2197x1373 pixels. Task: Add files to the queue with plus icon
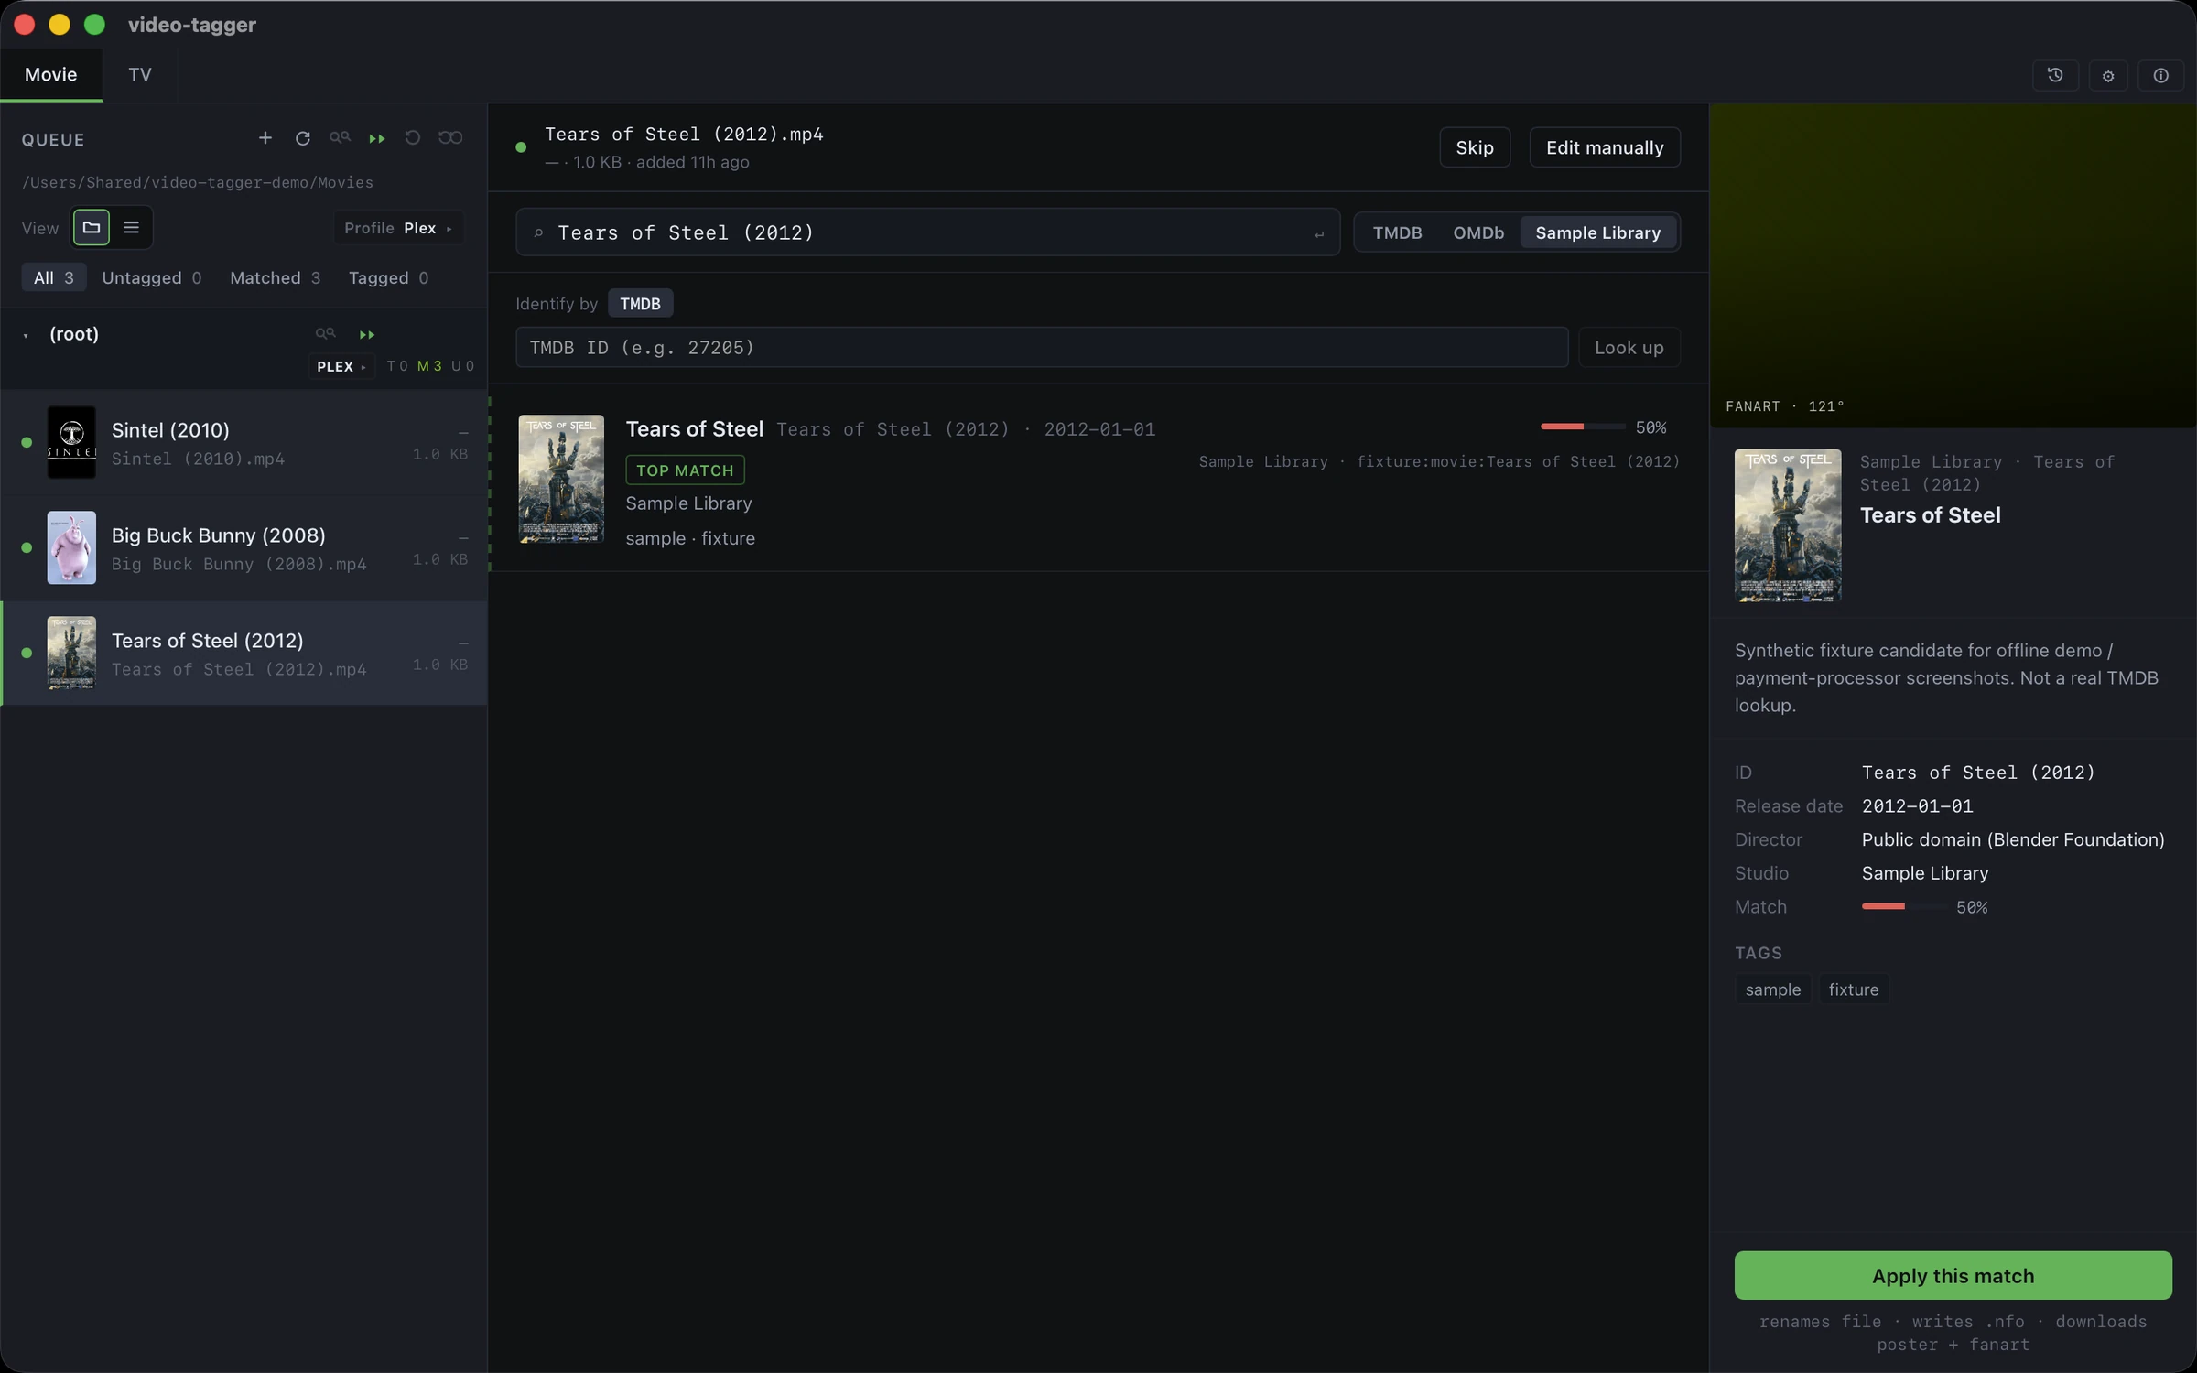tap(265, 138)
